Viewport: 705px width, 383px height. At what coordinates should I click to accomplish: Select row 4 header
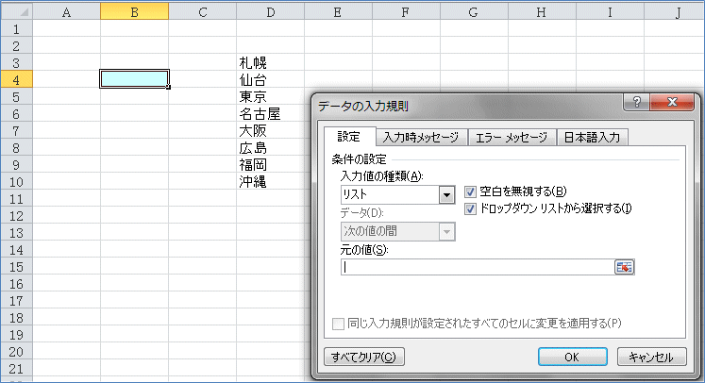(x=15, y=79)
